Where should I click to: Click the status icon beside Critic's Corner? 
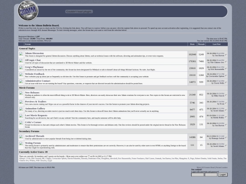click(x=21, y=123)
